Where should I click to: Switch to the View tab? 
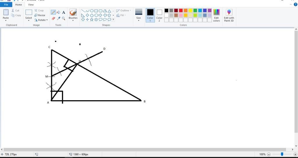(x=31, y=5)
